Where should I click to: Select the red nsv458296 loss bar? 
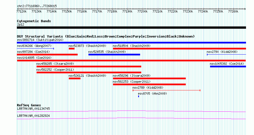[149, 78]
